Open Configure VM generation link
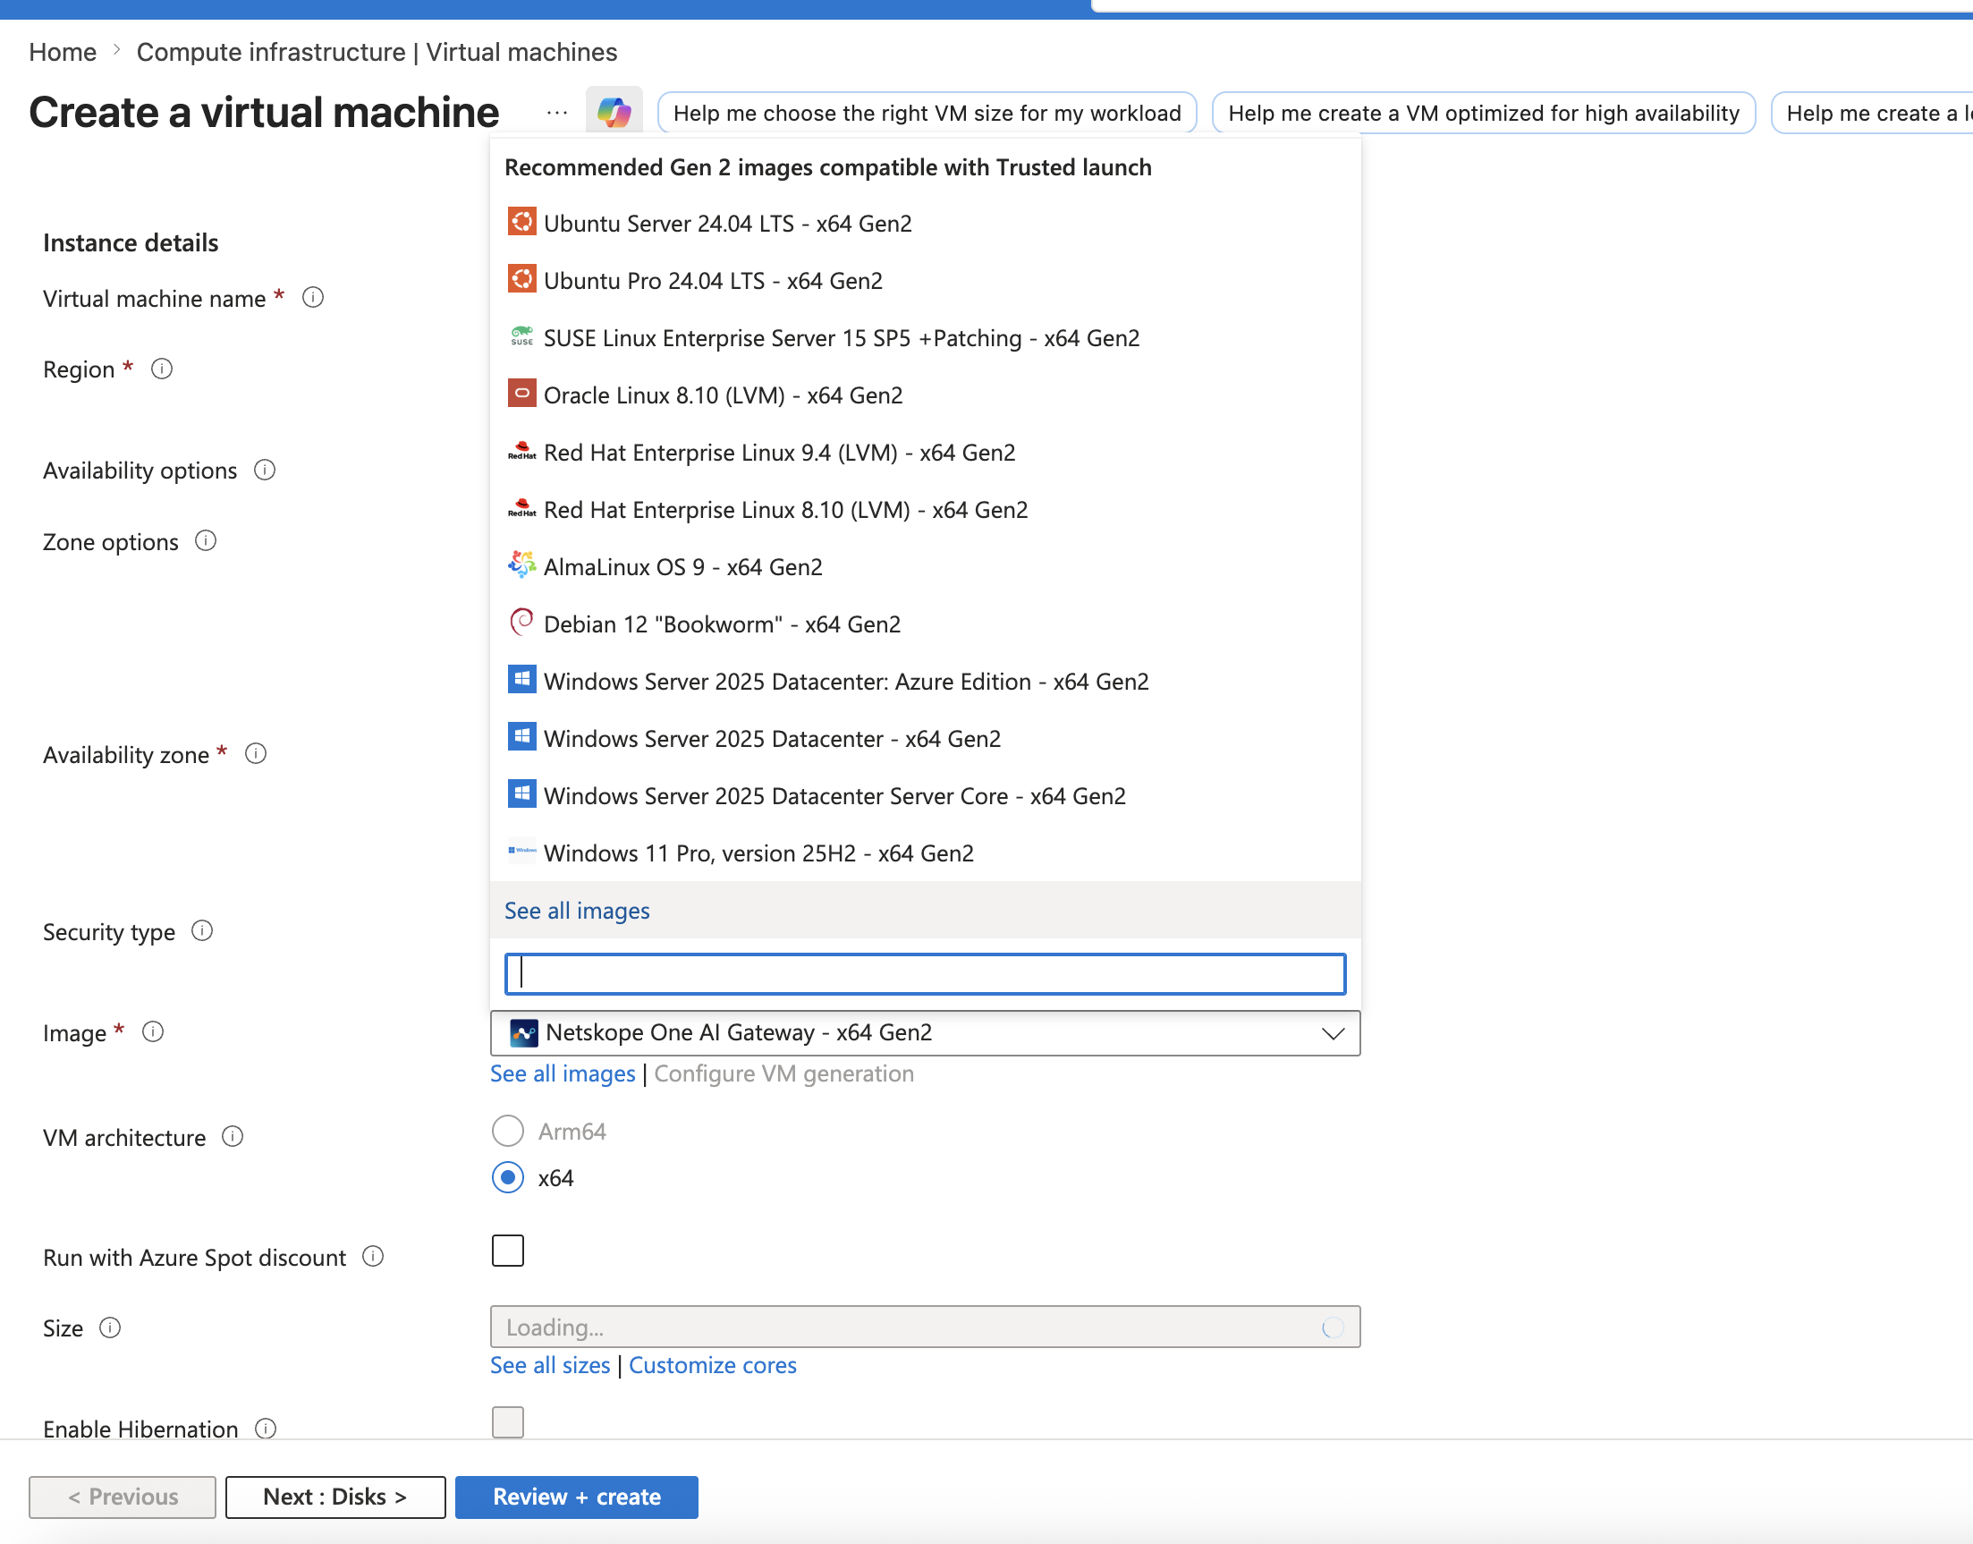The width and height of the screenshot is (1973, 1544). (x=783, y=1073)
